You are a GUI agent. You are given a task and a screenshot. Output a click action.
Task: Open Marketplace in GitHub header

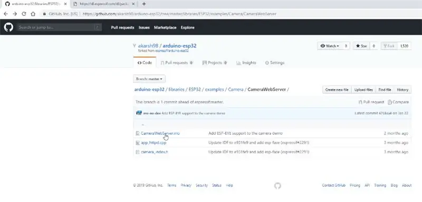(x=165, y=27)
